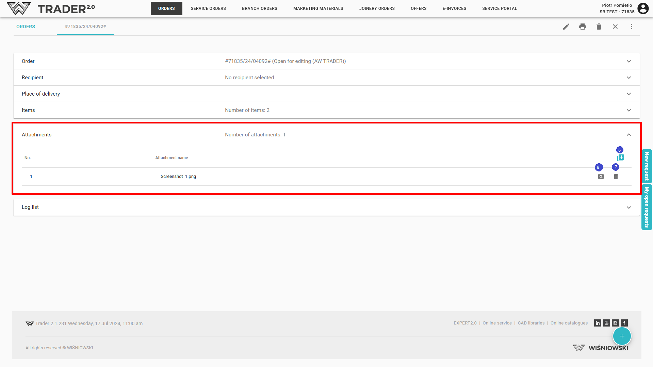Expand the Items section
Screen dimensions: 653x367
tap(628, 110)
